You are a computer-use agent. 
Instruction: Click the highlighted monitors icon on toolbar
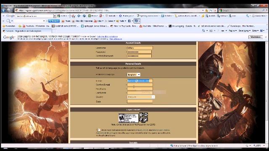(137, 21)
